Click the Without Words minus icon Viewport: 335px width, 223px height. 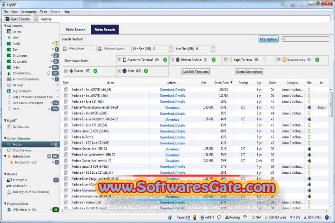tap(100, 49)
